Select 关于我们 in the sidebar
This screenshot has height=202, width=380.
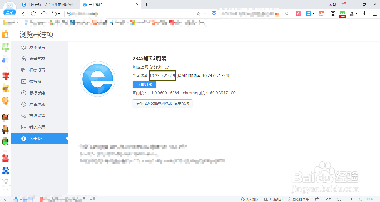click(x=40, y=139)
